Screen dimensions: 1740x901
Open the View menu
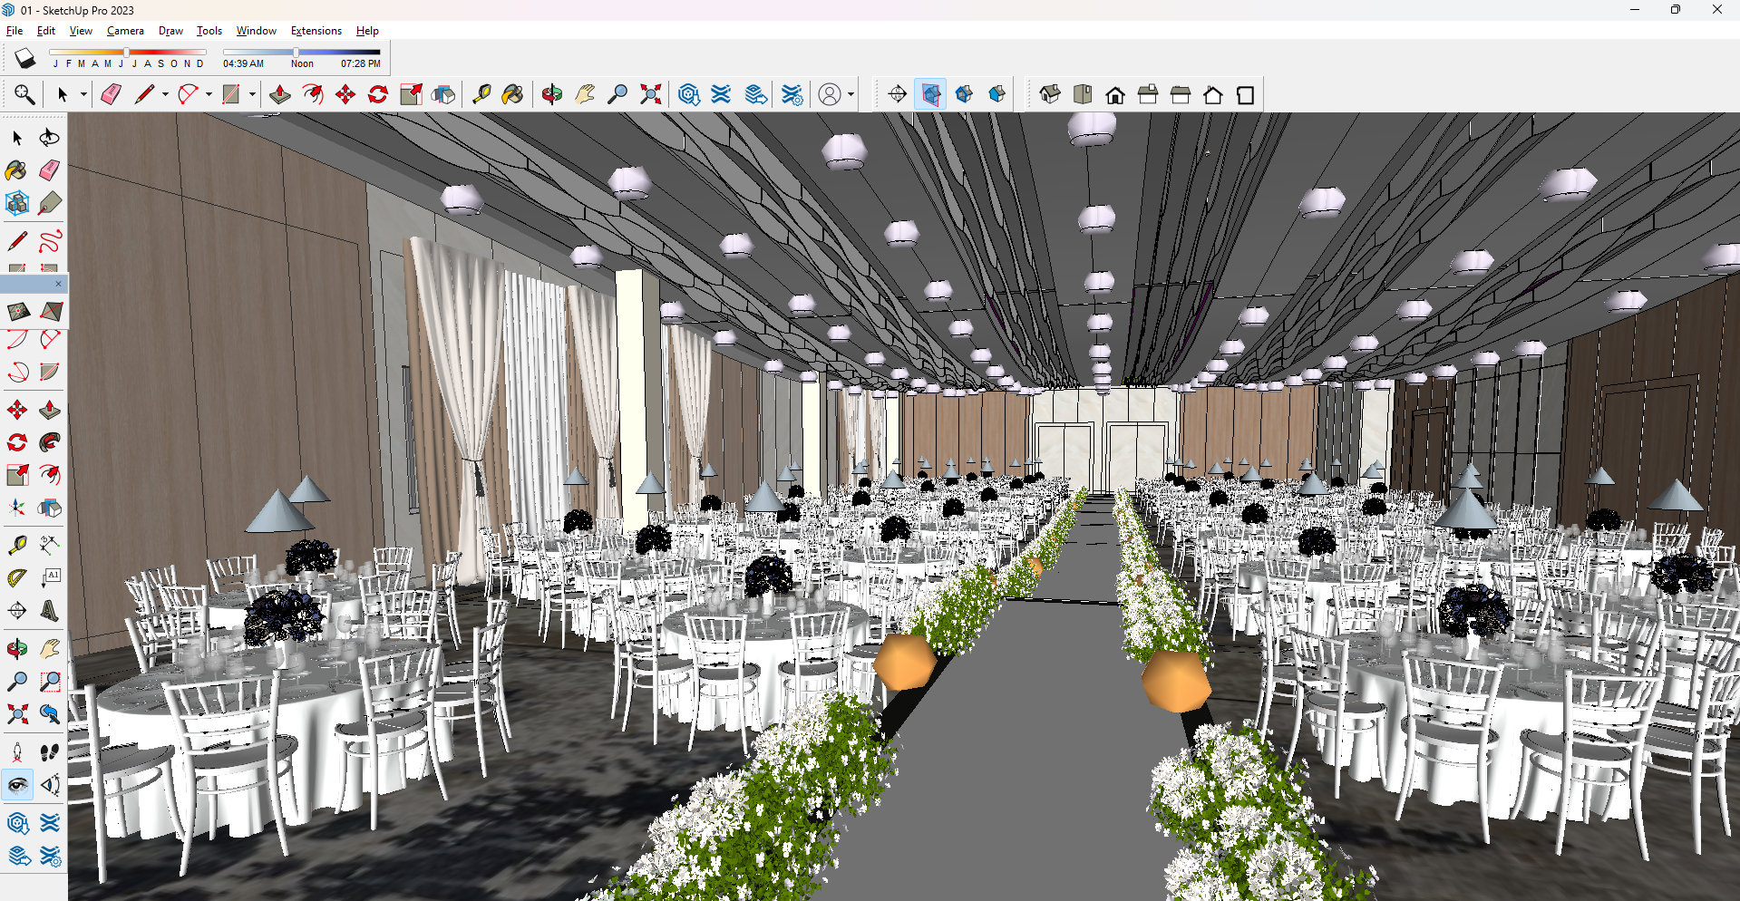(81, 31)
